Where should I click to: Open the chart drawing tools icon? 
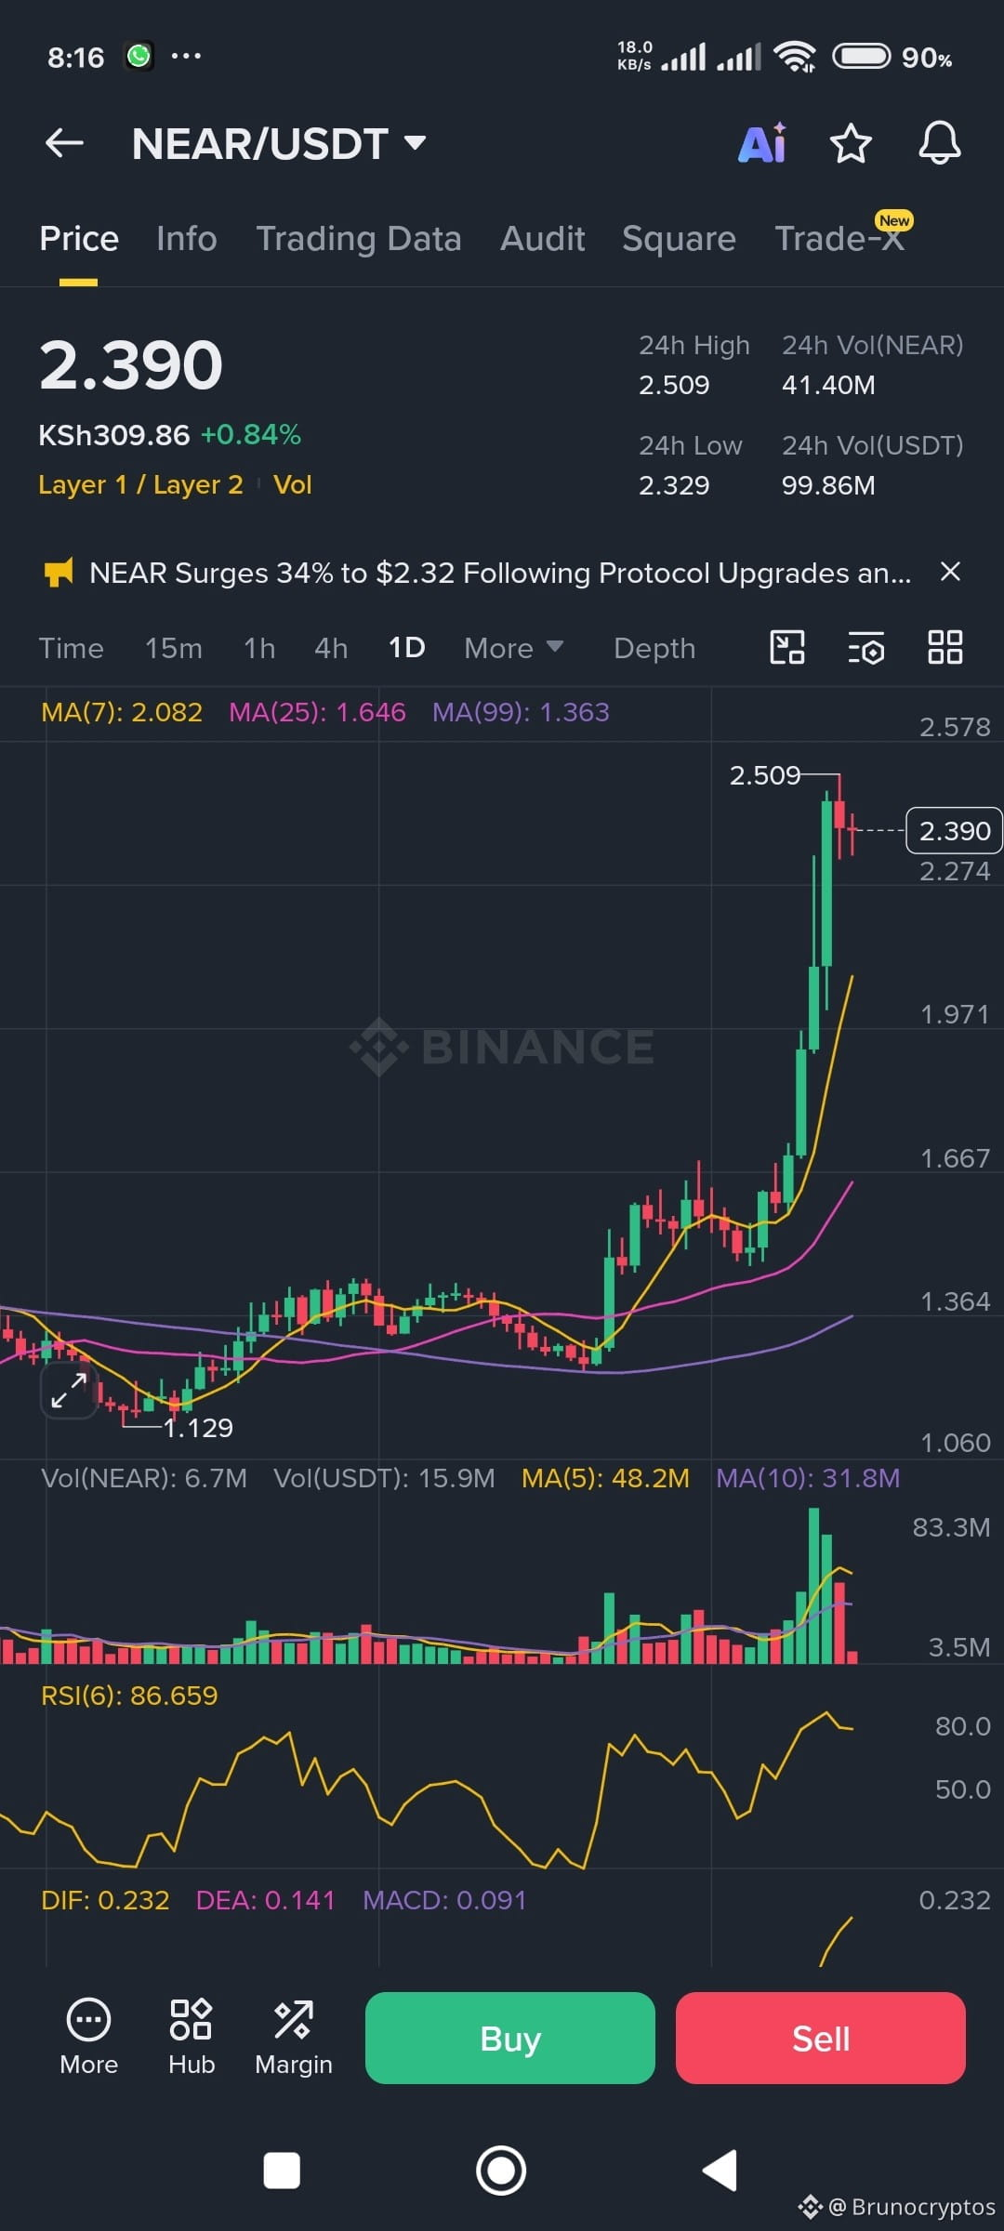click(x=787, y=647)
